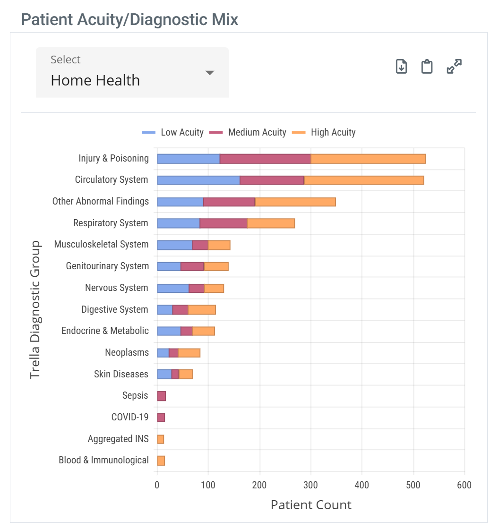Click the orange High Acuity bar segment
Viewport: 490px width, 529px height.
[x=369, y=158]
